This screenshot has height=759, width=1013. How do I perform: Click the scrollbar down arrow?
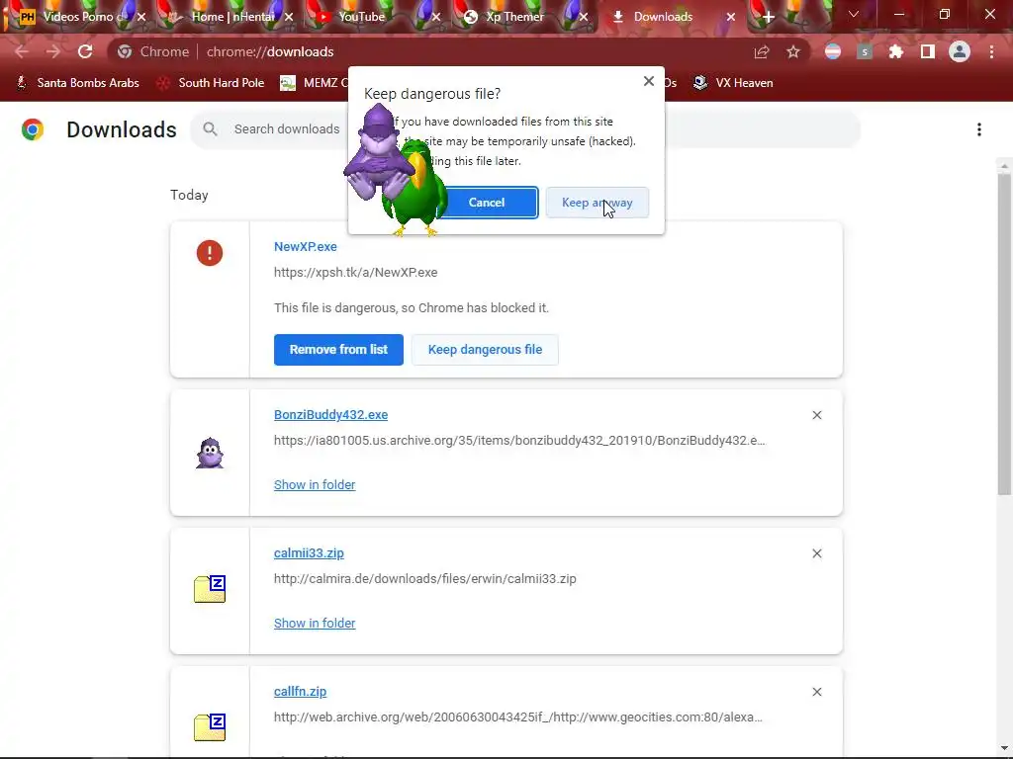[x=1004, y=749]
